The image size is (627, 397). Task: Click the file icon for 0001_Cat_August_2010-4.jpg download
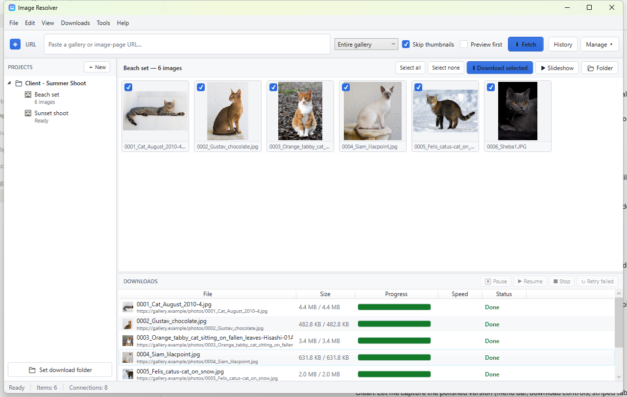pyautogui.click(x=128, y=307)
